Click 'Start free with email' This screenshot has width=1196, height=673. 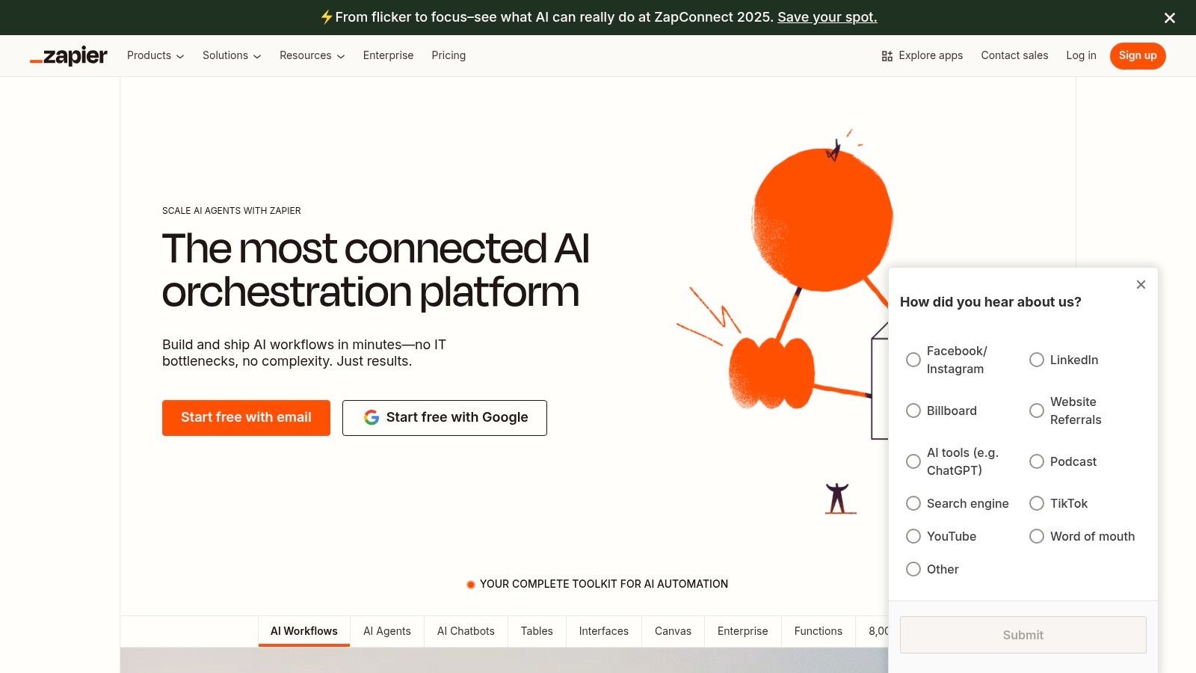pyautogui.click(x=246, y=417)
